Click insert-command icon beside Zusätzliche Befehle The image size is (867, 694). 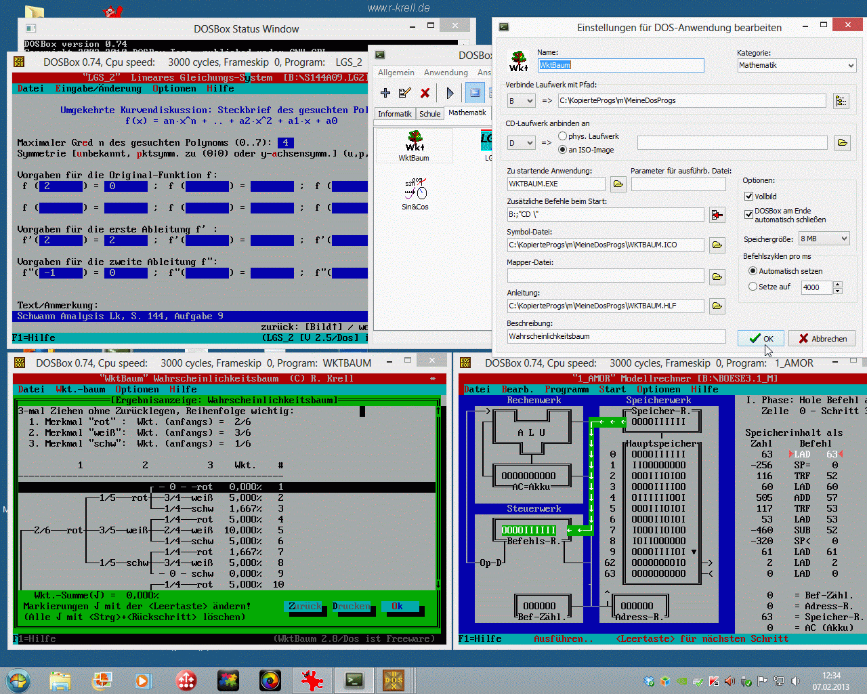tap(717, 215)
